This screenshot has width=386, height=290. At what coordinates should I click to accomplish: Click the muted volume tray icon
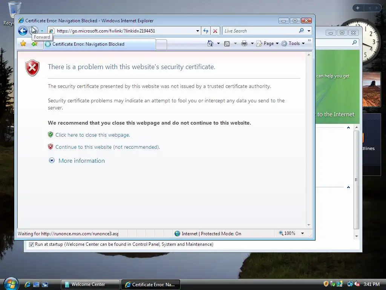click(x=357, y=284)
